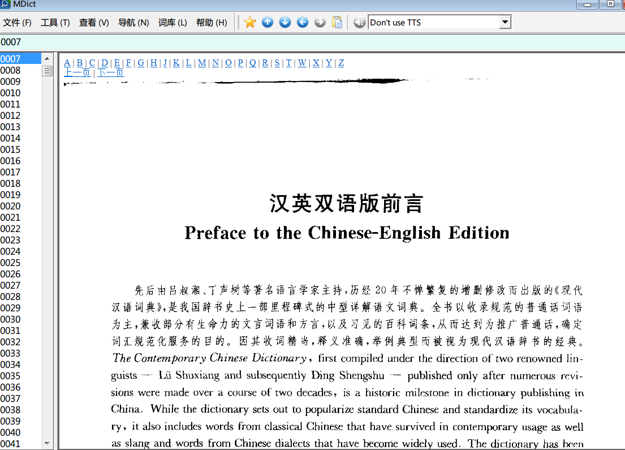Viewport: 625px width, 450px height.
Task: Jump to letter B index link
Action: (x=80, y=63)
